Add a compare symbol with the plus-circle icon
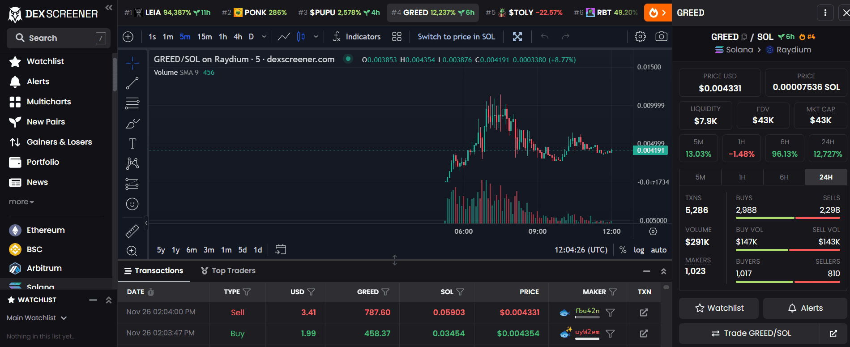This screenshot has width=850, height=347. [x=128, y=37]
